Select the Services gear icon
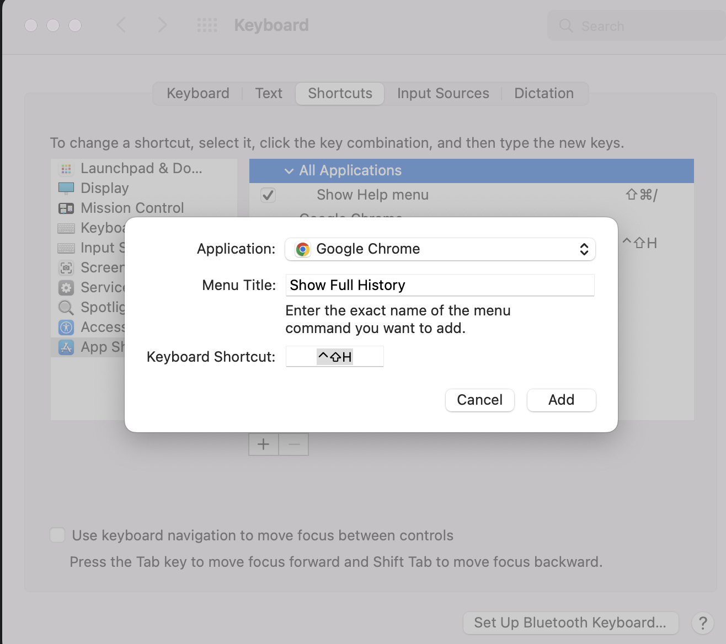The width and height of the screenshot is (726, 644). [x=66, y=288]
